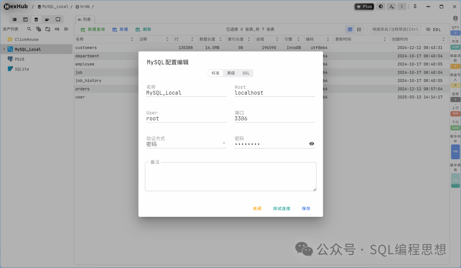The image size is (461, 268).
Task: Click the user account icon in title bar
Action: [x=391, y=6]
